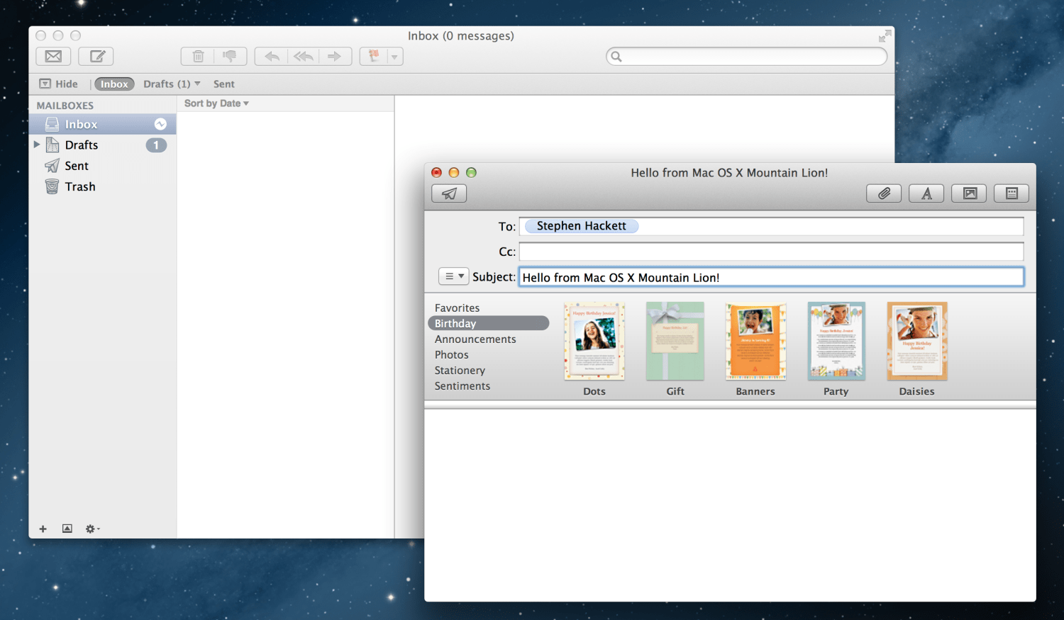The height and width of the screenshot is (620, 1064).
Task: Click the paperclip attachment icon
Action: (884, 193)
